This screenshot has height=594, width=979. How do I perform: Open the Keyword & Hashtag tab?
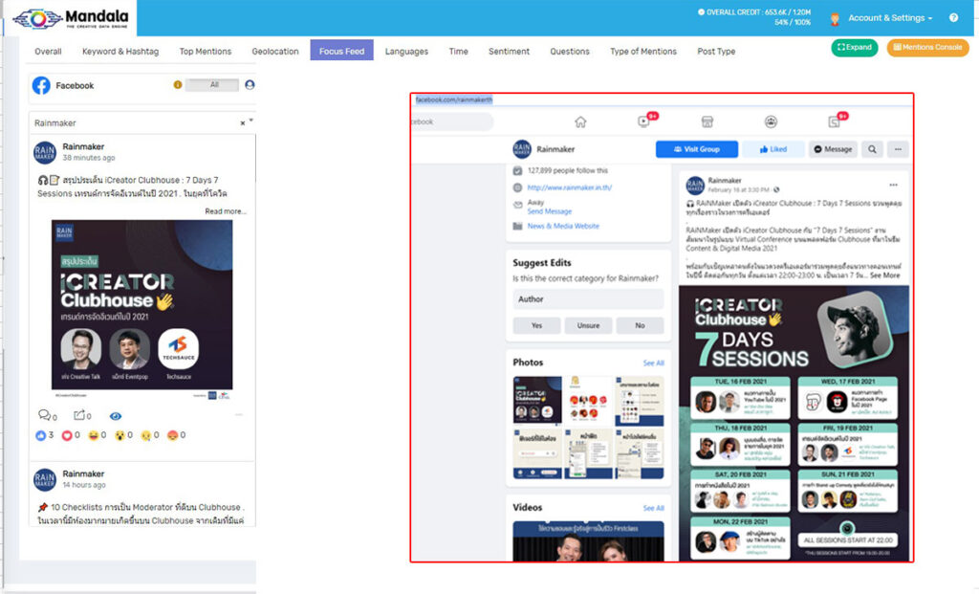(x=120, y=52)
